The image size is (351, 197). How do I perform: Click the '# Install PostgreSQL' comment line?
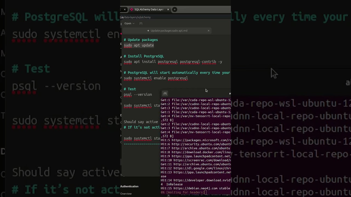[x=144, y=56]
